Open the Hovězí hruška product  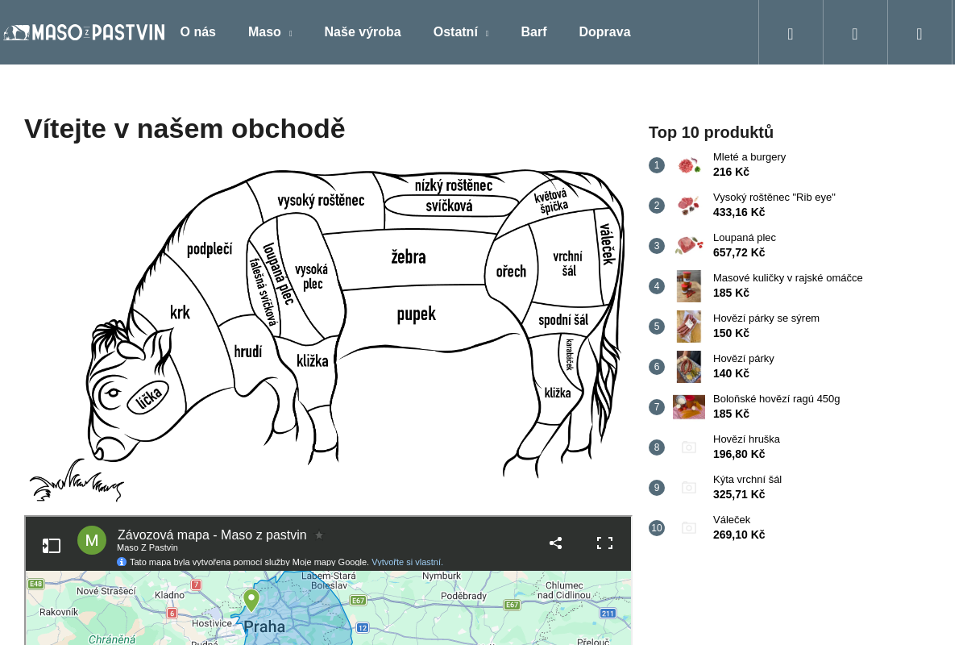click(x=747, y=439)
